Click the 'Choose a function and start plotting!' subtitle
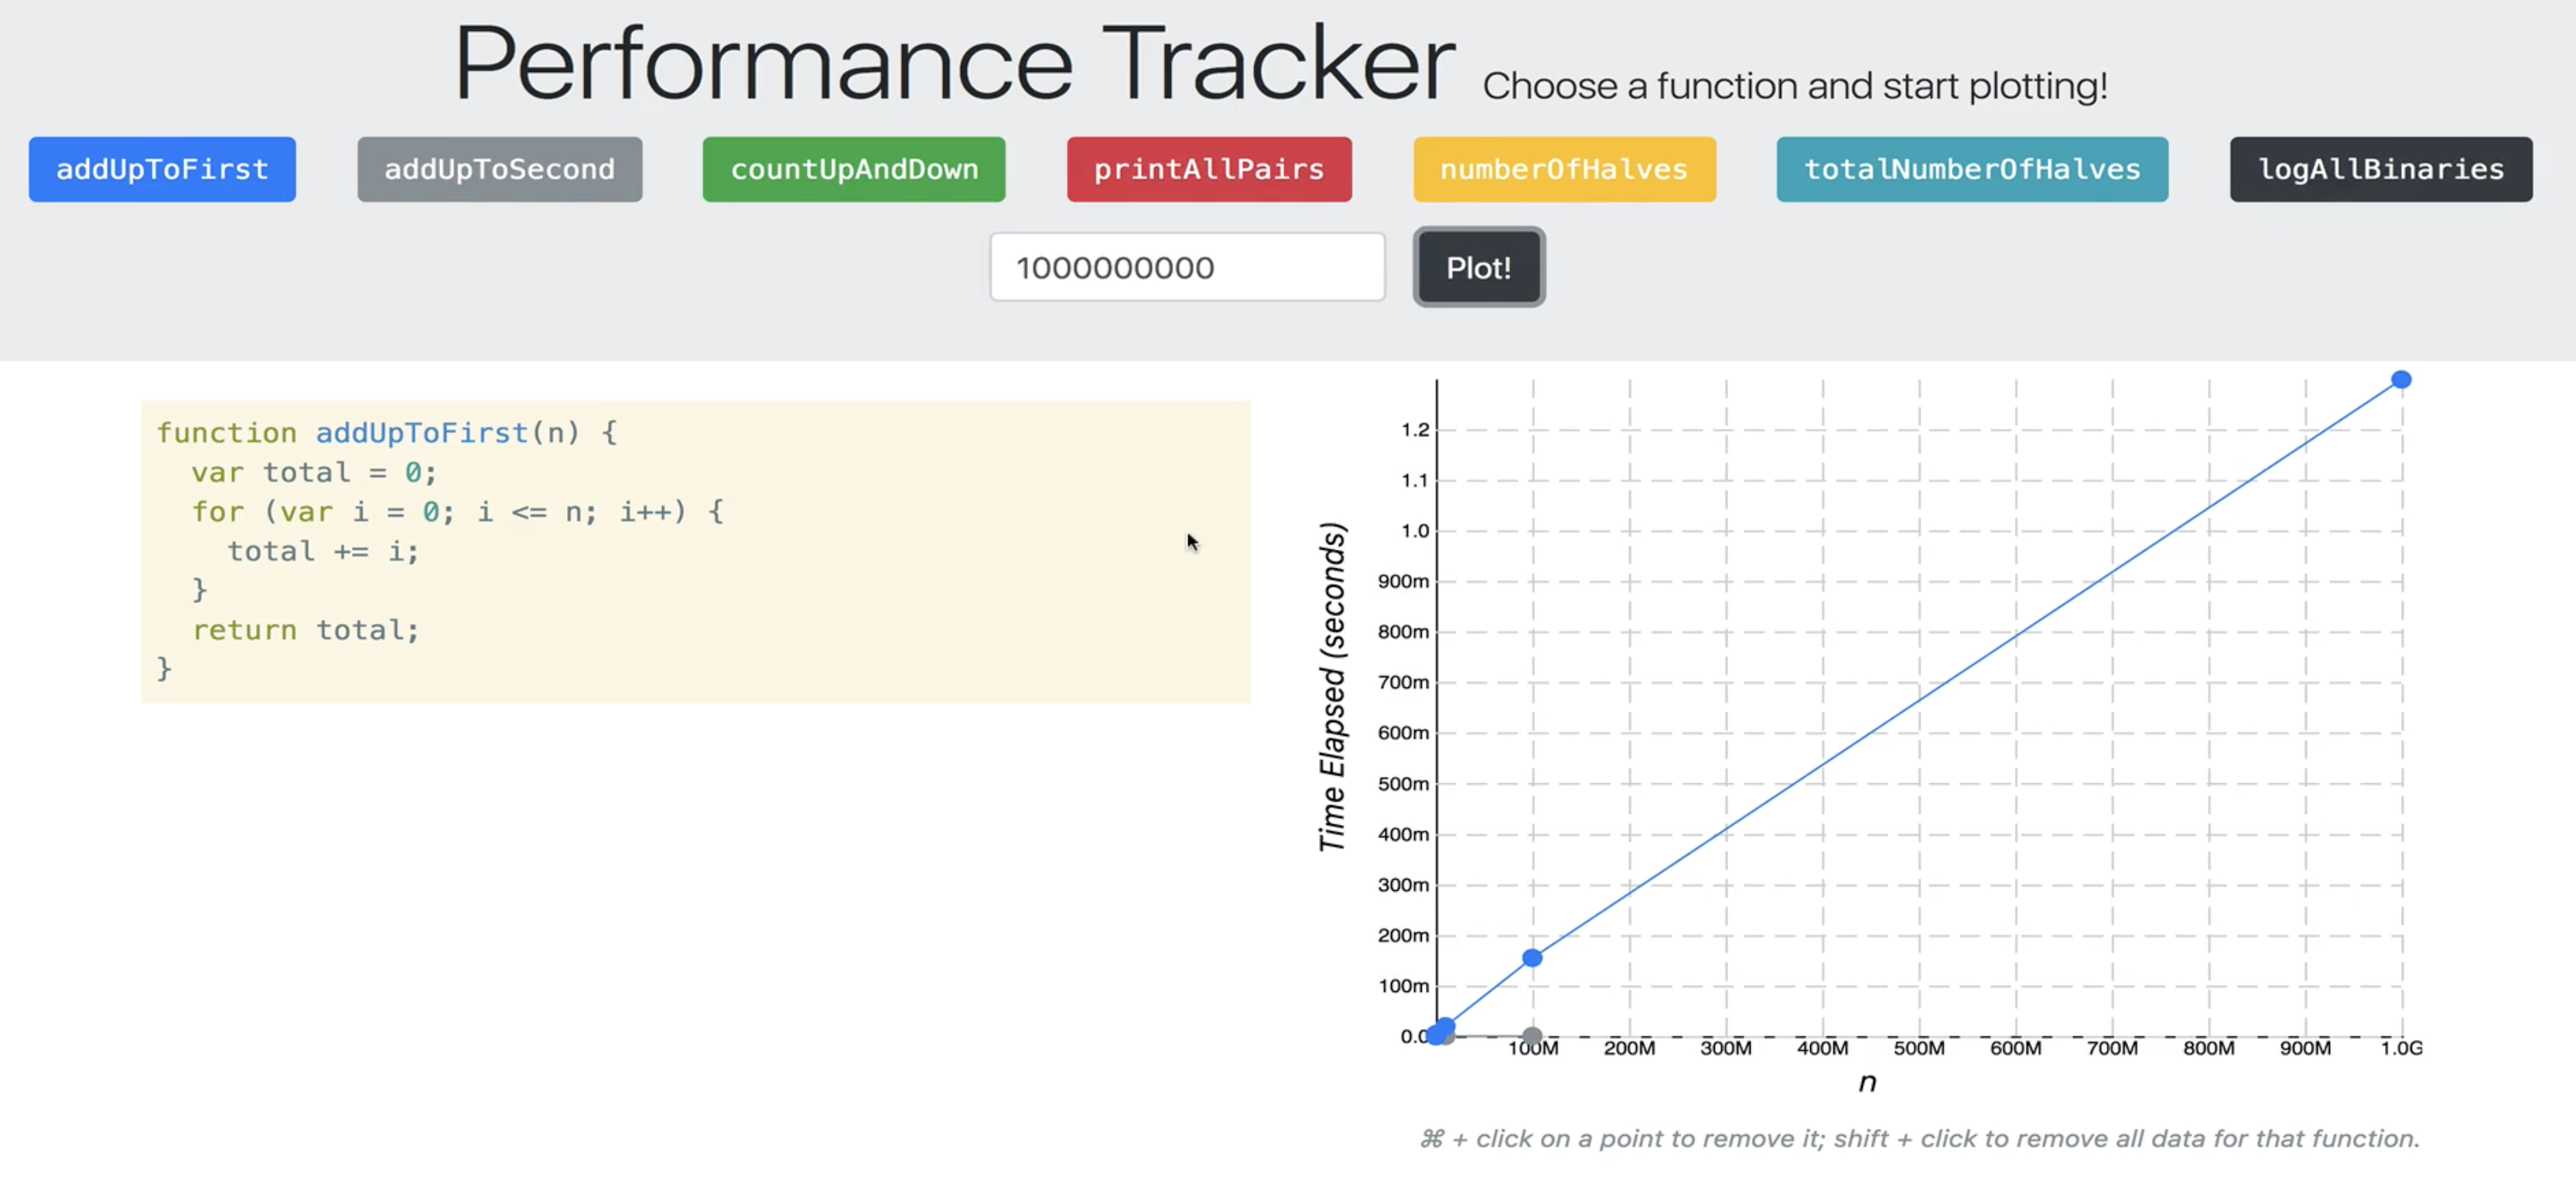 (1794, 87)
